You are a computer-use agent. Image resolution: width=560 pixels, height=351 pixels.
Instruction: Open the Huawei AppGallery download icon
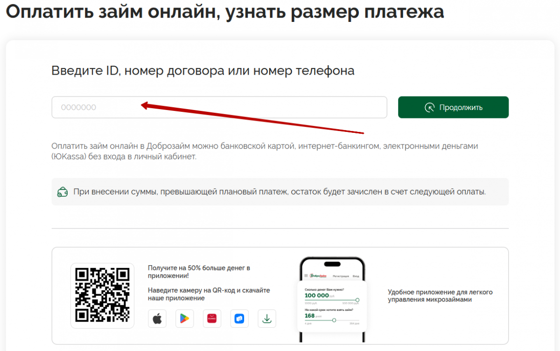point(212,318)
